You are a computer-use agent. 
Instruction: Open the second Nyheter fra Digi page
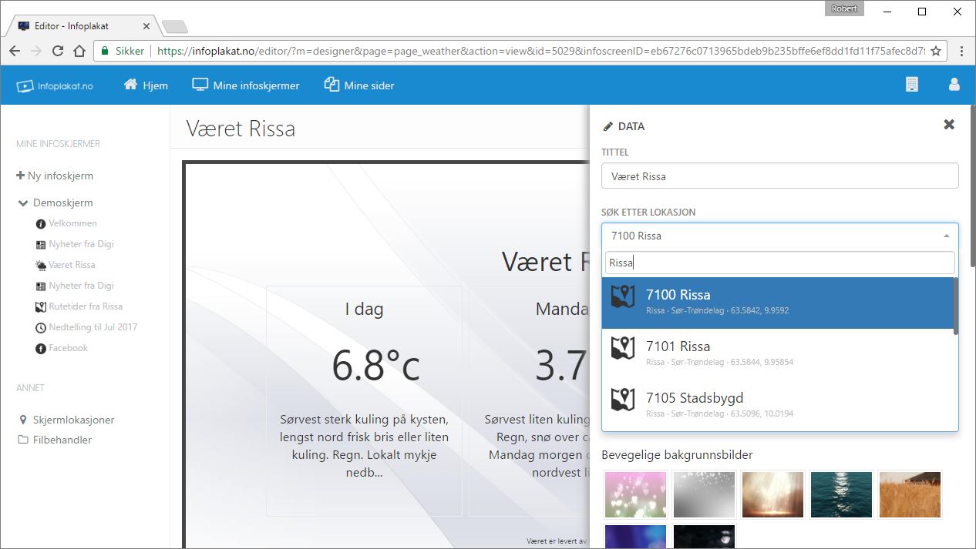81,286
